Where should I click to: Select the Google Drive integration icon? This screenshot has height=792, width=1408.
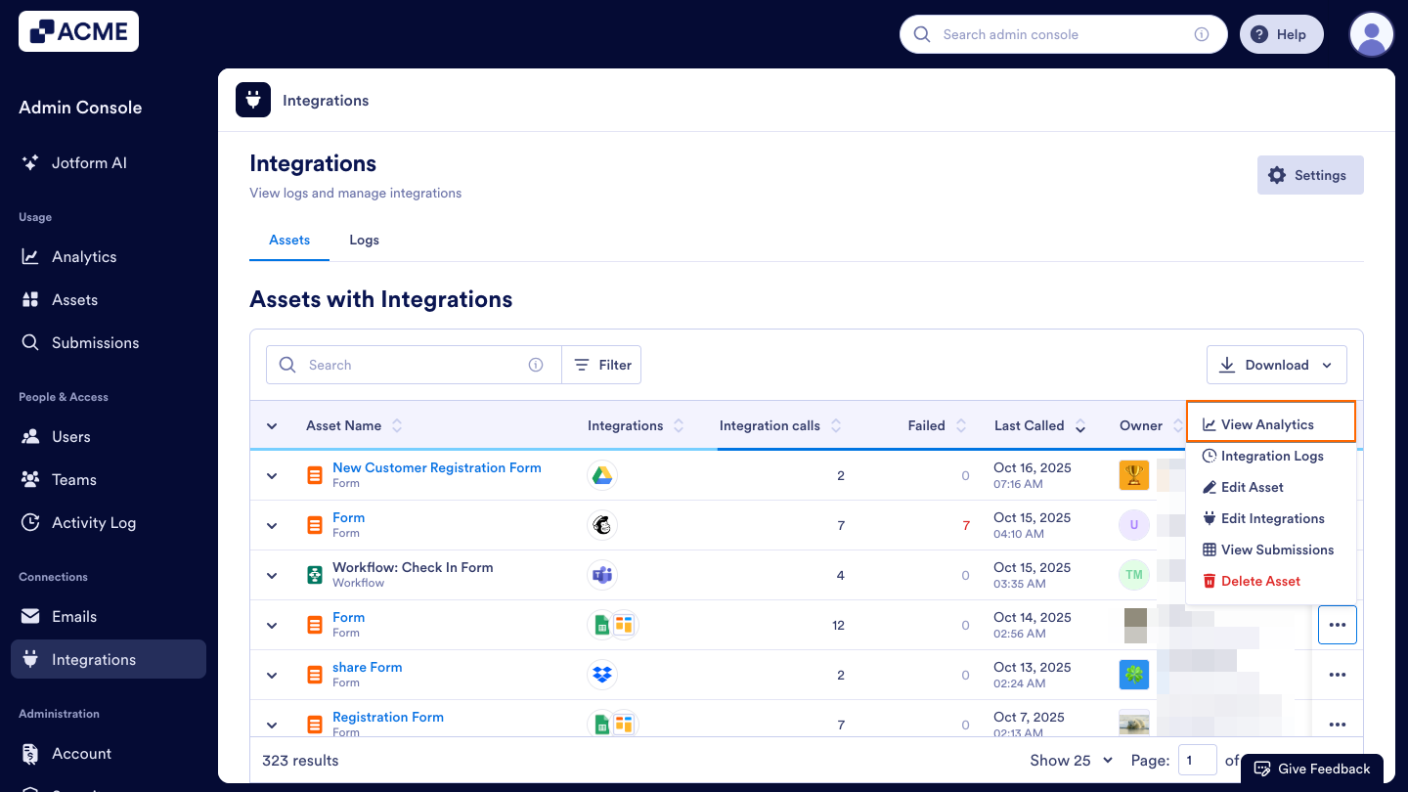(602, 474)
